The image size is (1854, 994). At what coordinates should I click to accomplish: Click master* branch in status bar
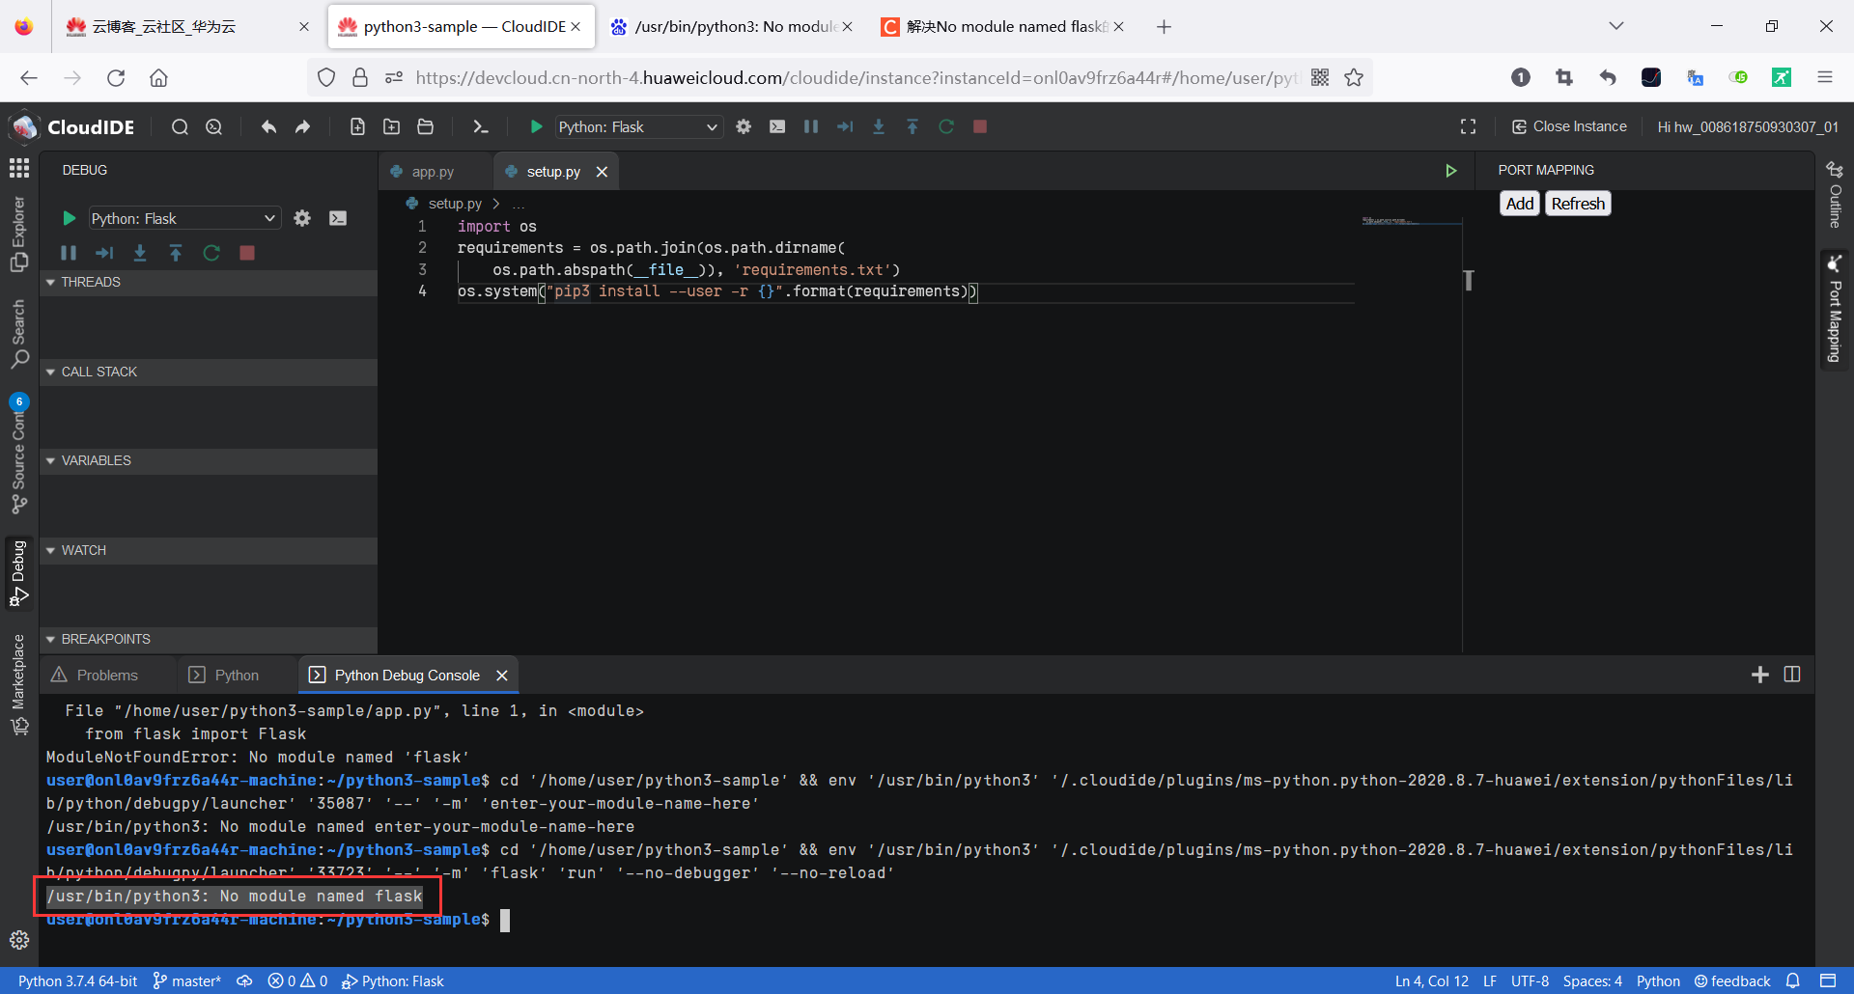(x=187, y=980)
